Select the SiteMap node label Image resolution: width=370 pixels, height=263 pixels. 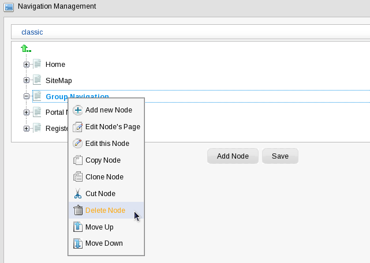pyautogui.click(x=58, y=81)
